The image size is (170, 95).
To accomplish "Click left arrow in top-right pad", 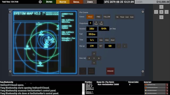I will tap(156, 12).
